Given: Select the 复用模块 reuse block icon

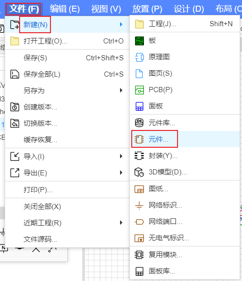Looking at the screenshot, I should point(139,255).
